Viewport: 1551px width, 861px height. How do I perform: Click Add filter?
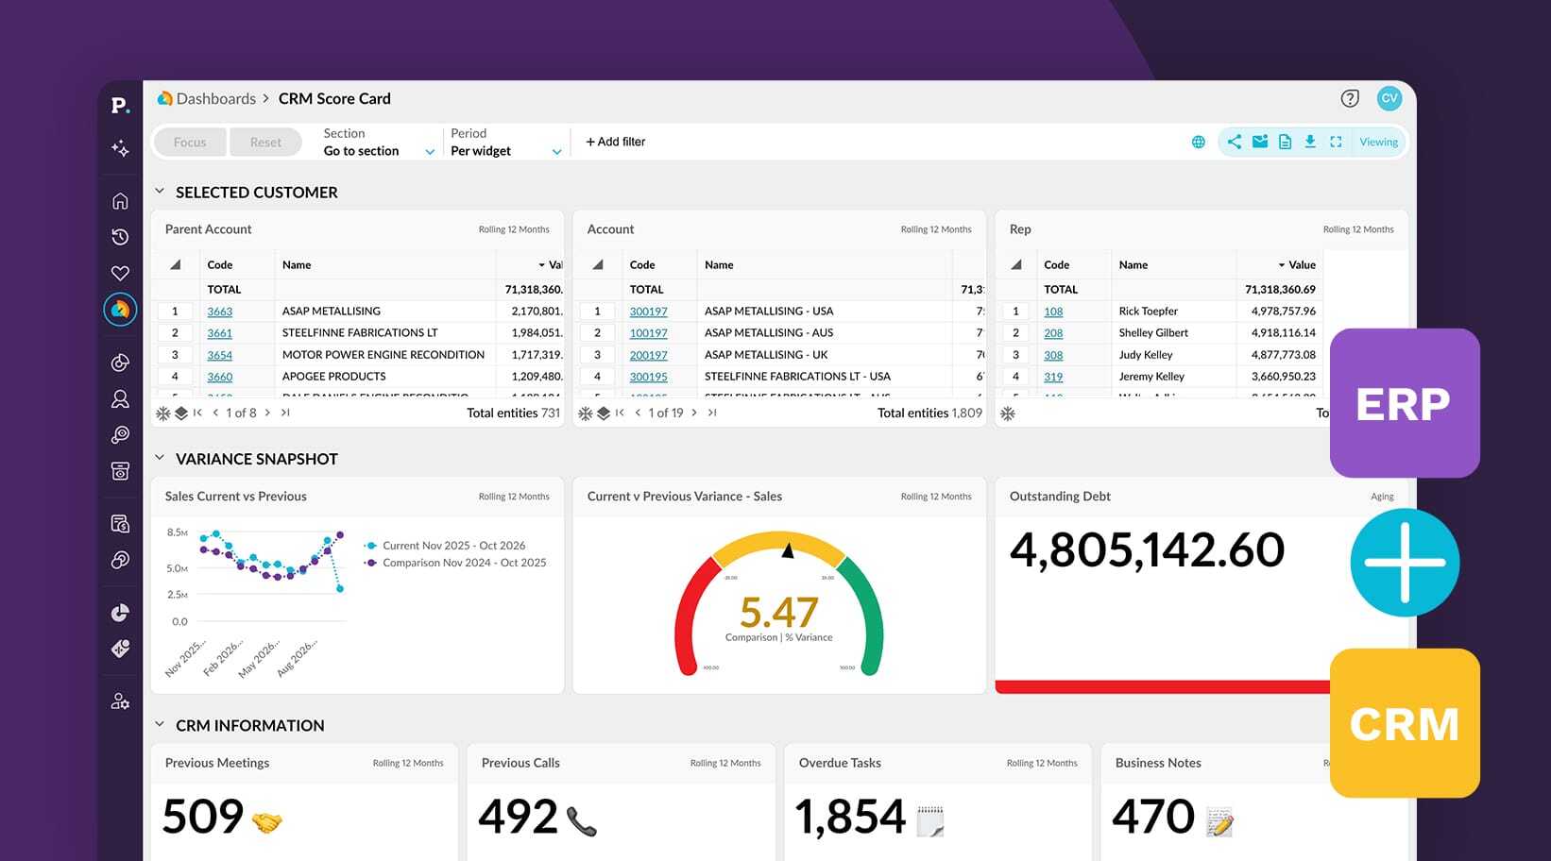pyautogui.click(x=616, y=142)
